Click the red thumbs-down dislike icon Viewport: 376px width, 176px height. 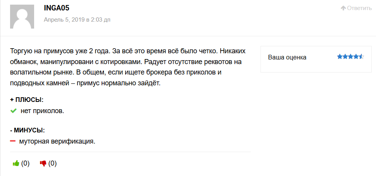coord(43,163)
